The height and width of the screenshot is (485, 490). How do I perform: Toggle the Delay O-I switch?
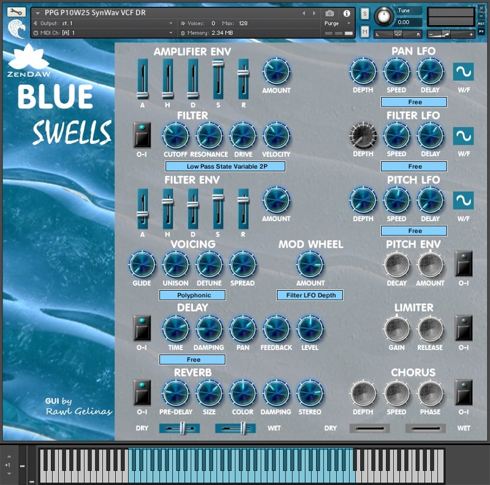(x=142, y=328)
